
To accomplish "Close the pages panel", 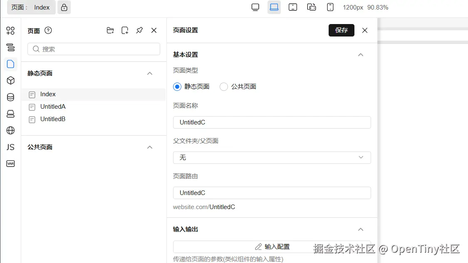I will pos(154,30).
